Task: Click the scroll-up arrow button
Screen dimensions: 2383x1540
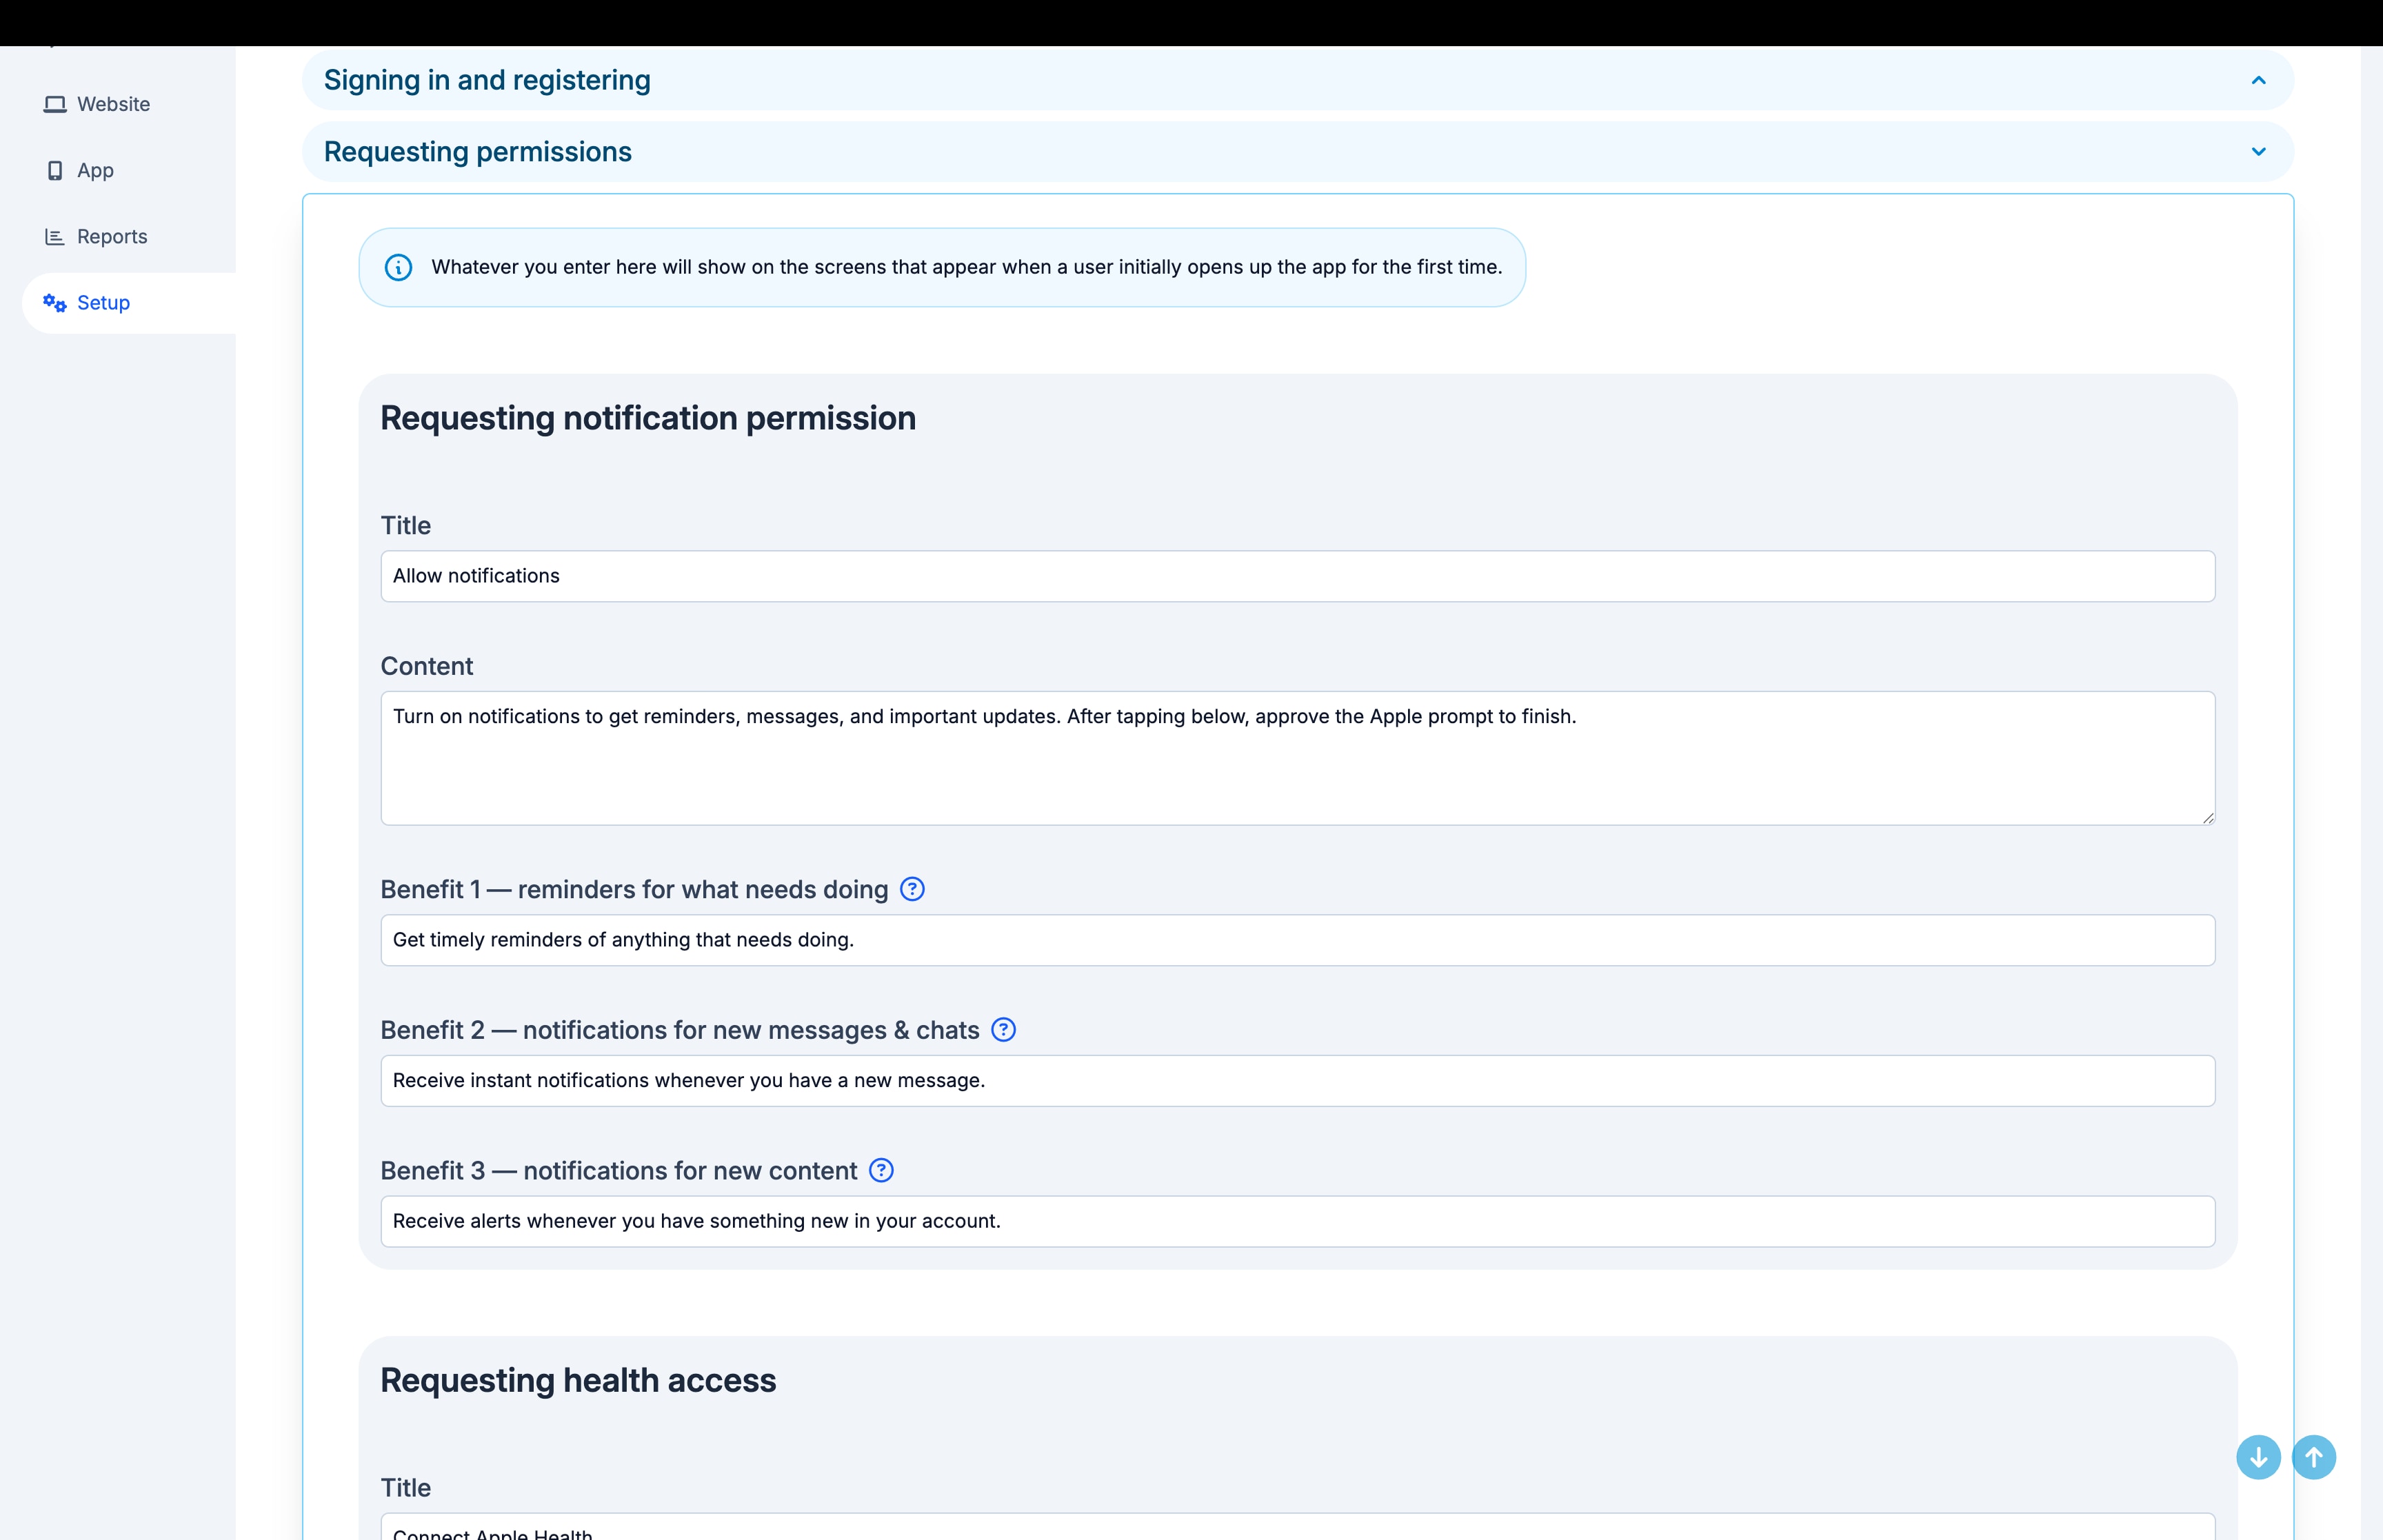Action: [x=2314, y=1457]
